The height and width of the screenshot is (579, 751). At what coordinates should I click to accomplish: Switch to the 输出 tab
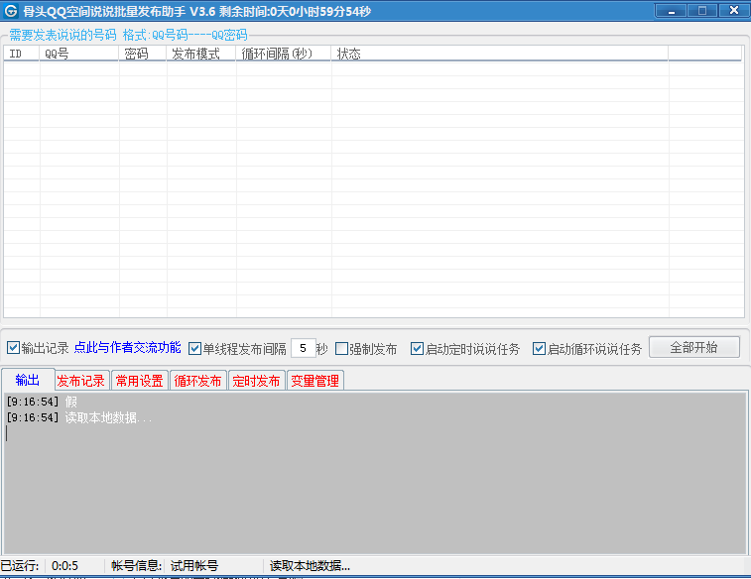28,380
